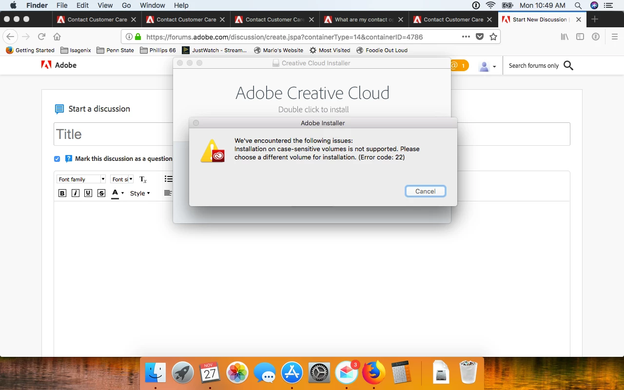Open the orange notifications badge
Viewport: 624px width, 390px height.
[459, 65]
